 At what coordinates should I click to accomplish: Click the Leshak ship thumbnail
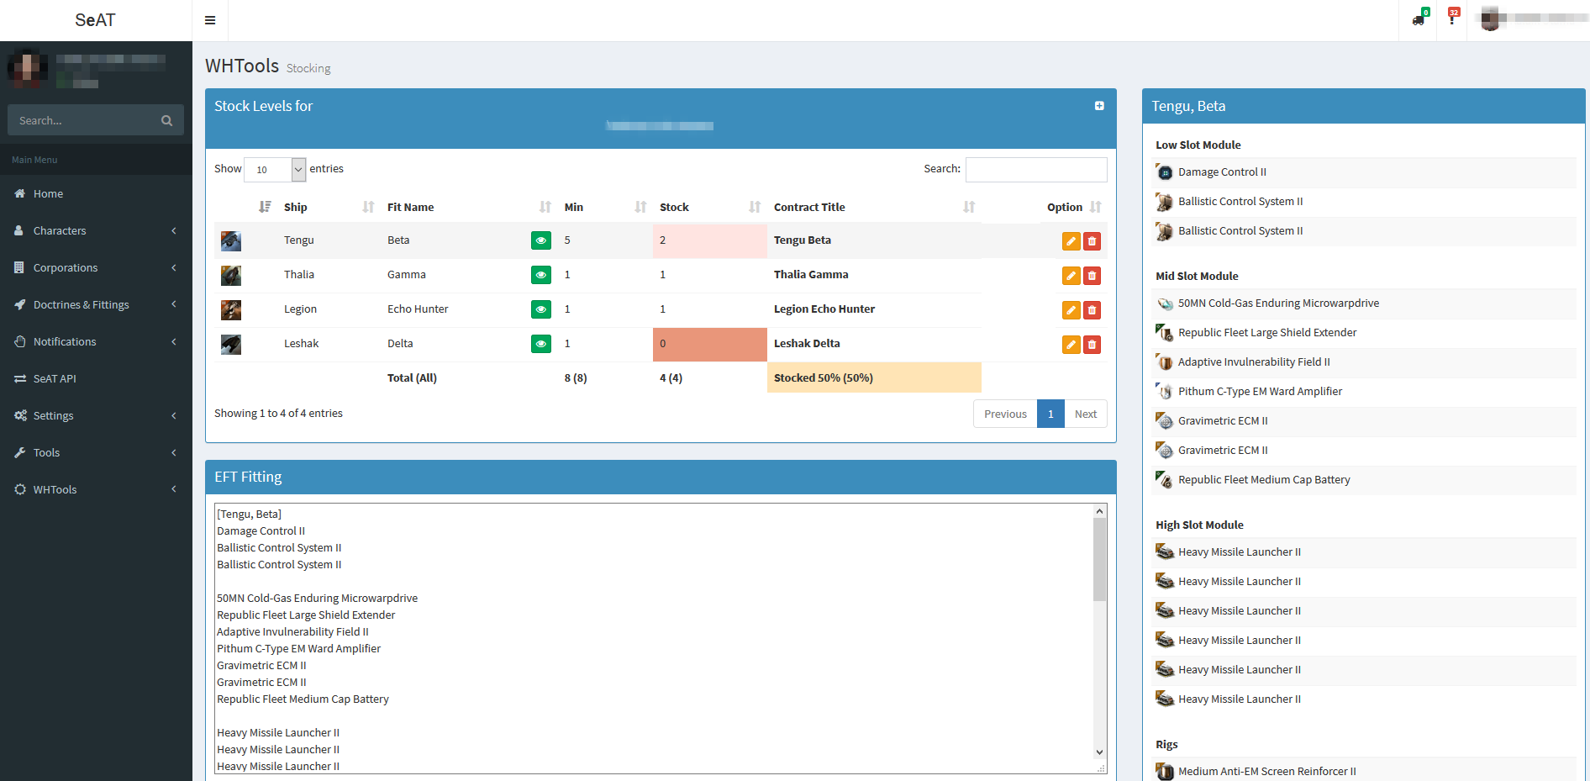click(231, 345)
